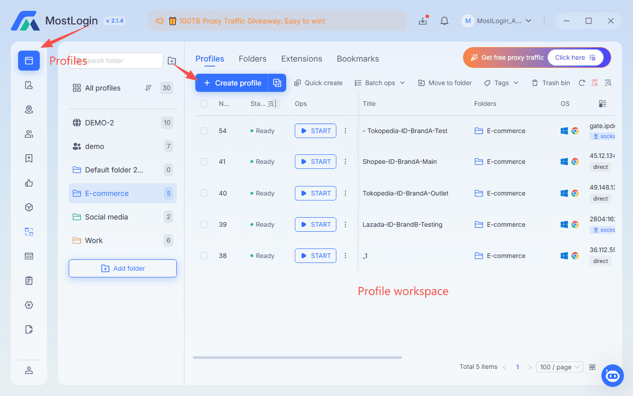The height and width of the screenshot is (396, 633).
Task: Open the chatbot assistant icon
Action: 612,376
